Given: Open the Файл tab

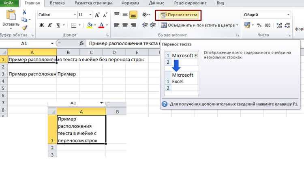Looking at the screenshot, I should tap(9, 3).
